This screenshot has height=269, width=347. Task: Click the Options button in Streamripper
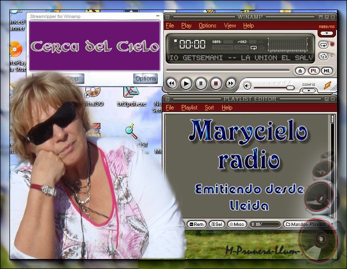145,78
